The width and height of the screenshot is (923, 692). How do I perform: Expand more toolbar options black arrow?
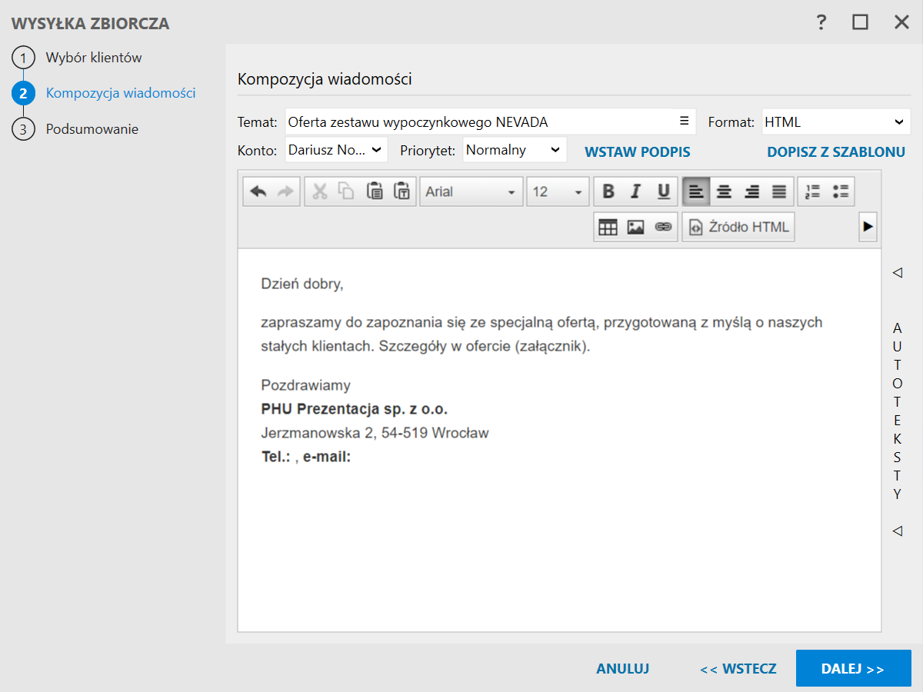click(x=868, y=227)
